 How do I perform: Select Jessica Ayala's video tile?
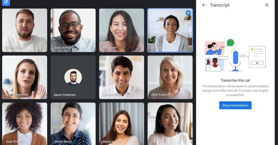[x=122, y=124]
